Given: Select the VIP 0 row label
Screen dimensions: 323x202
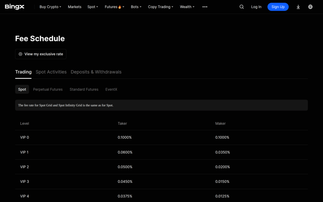Looking at the screenshot, I should tap(25, 137).
